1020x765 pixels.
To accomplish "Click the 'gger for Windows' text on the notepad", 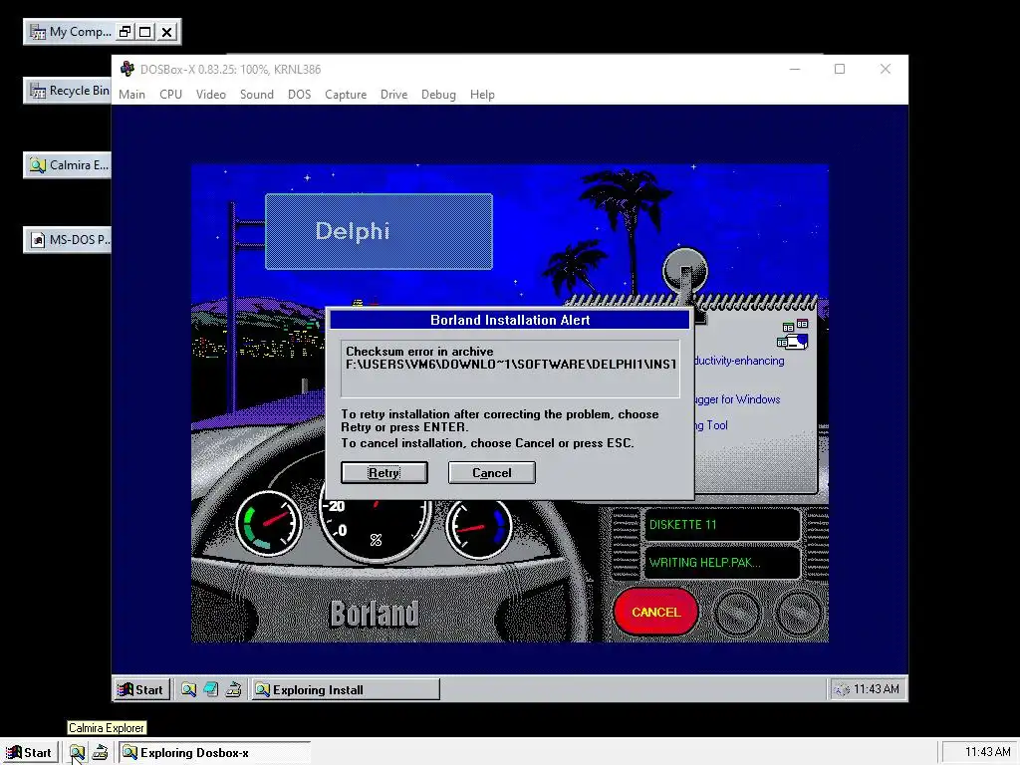I will 737,398.
